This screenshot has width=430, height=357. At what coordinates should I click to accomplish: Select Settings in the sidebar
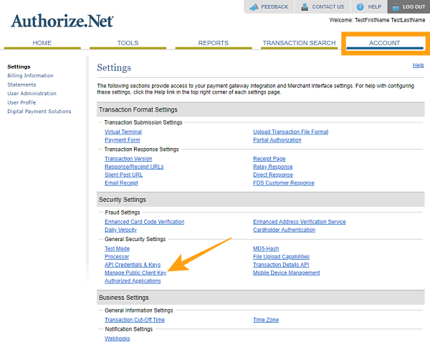point(19,67)
